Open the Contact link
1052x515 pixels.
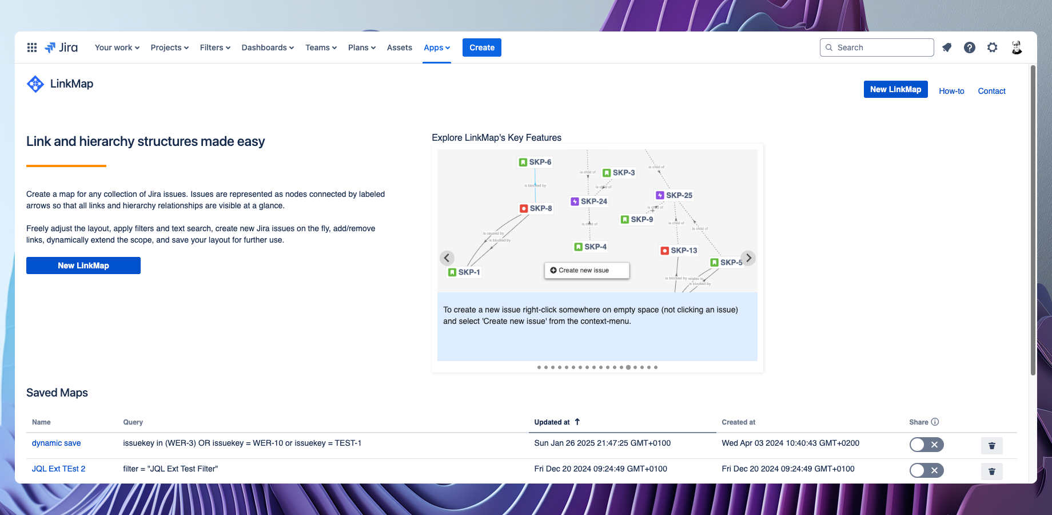(x=992, y=91)
